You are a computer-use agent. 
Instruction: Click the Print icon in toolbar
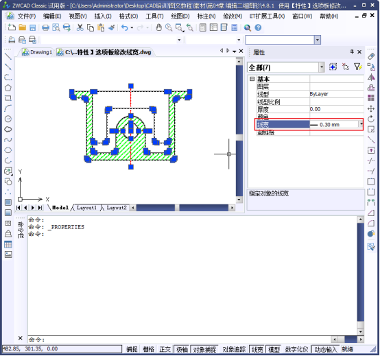pos(45,27)
